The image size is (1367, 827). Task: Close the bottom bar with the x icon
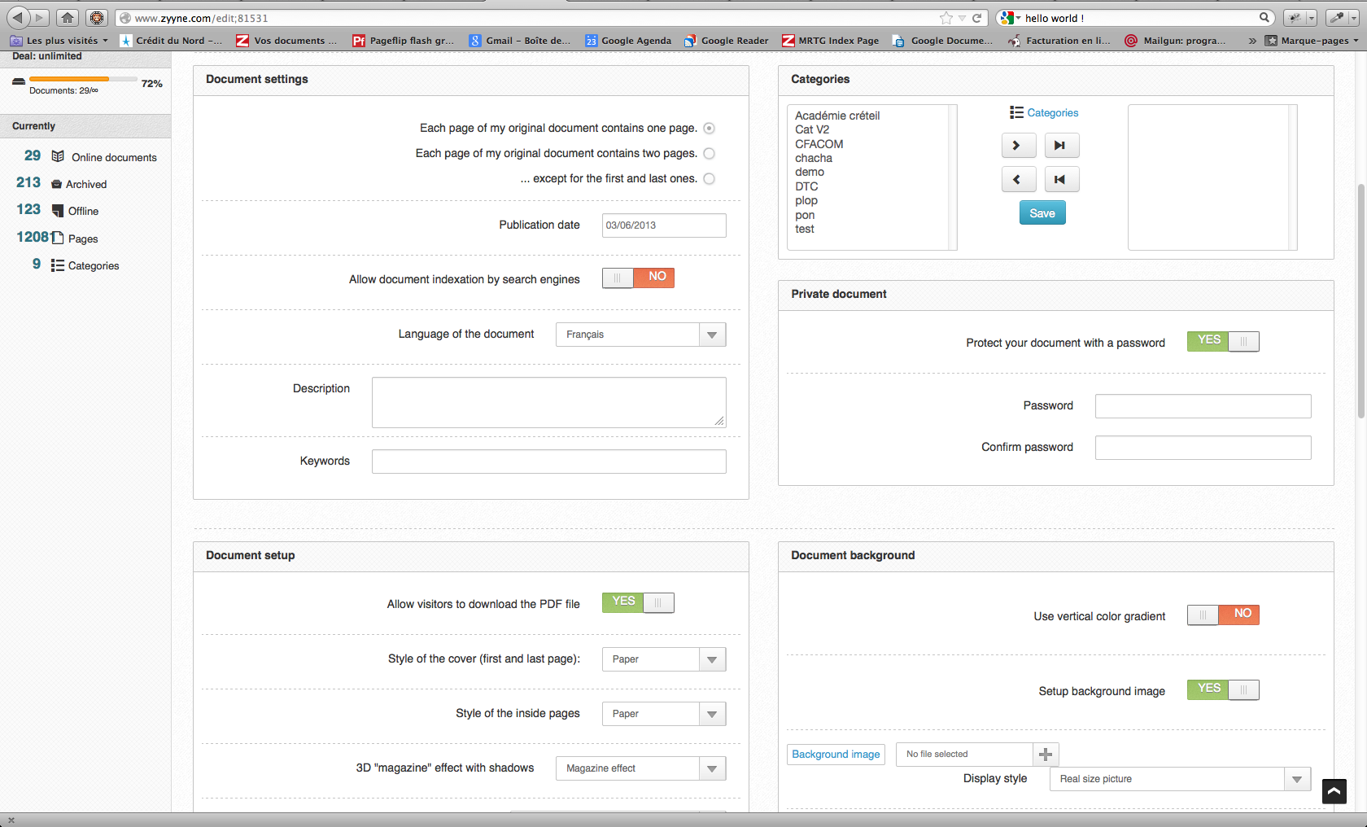(x=11, y=820)
